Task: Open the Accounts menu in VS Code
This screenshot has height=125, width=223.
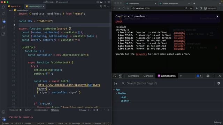Action: click(x=3, y=112)
